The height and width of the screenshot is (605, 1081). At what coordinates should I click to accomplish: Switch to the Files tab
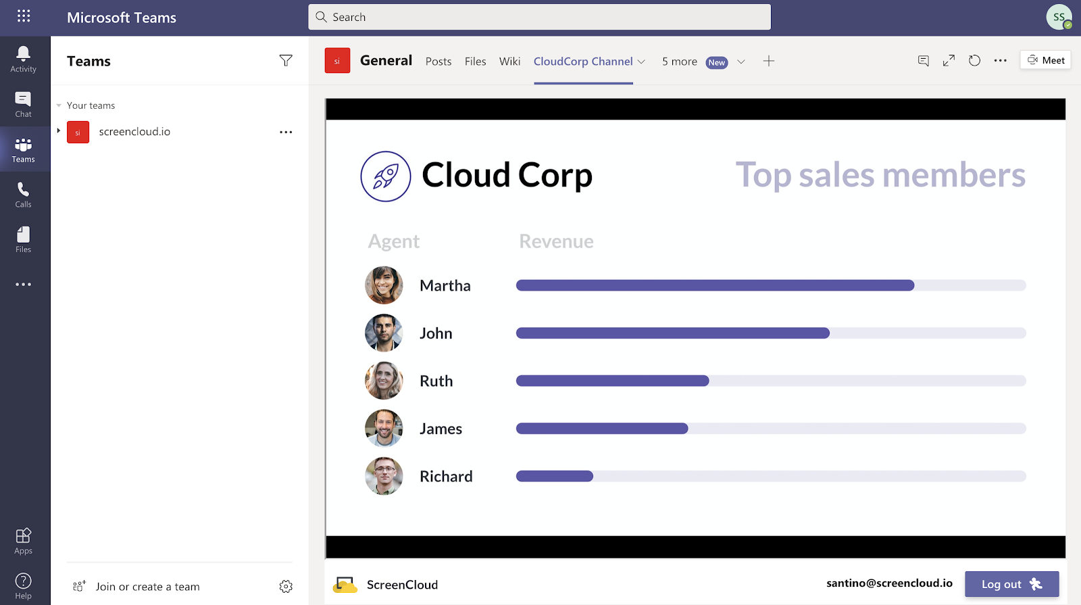476,62
